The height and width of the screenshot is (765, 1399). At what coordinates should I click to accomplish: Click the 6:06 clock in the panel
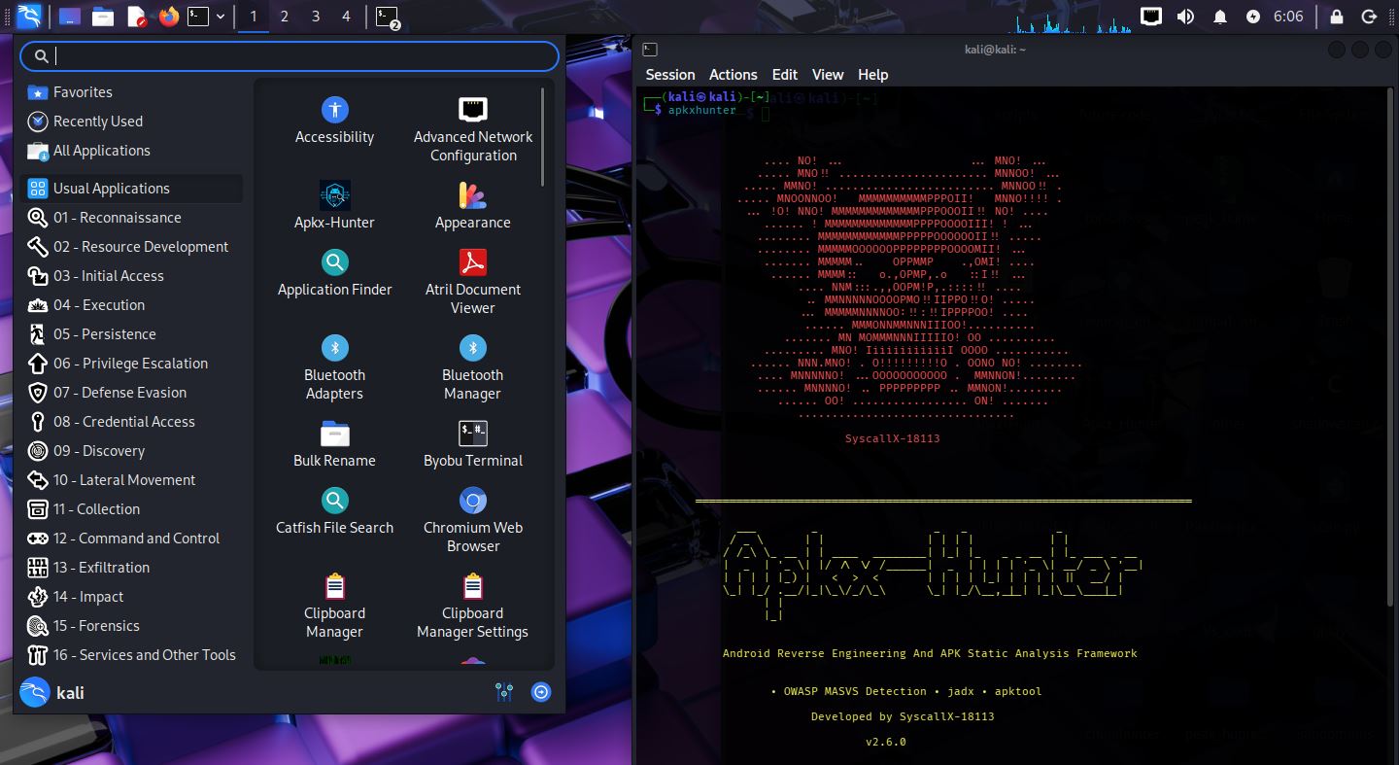coord(1287,17)
